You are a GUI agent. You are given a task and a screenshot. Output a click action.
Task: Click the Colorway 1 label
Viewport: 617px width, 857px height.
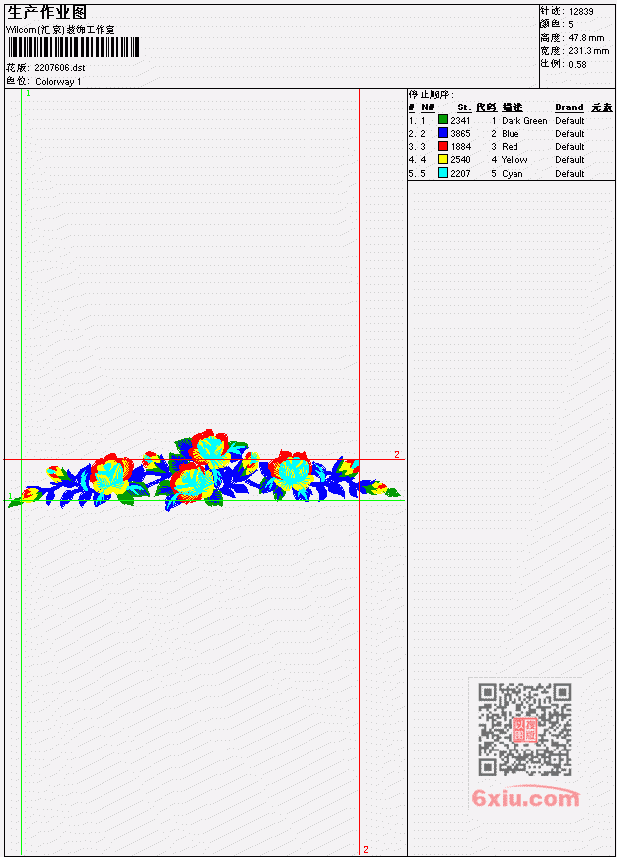point(58,81)
